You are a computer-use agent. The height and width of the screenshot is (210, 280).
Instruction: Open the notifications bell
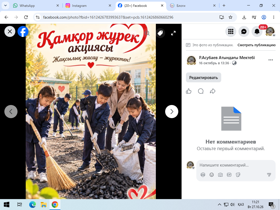pos(257,32)
